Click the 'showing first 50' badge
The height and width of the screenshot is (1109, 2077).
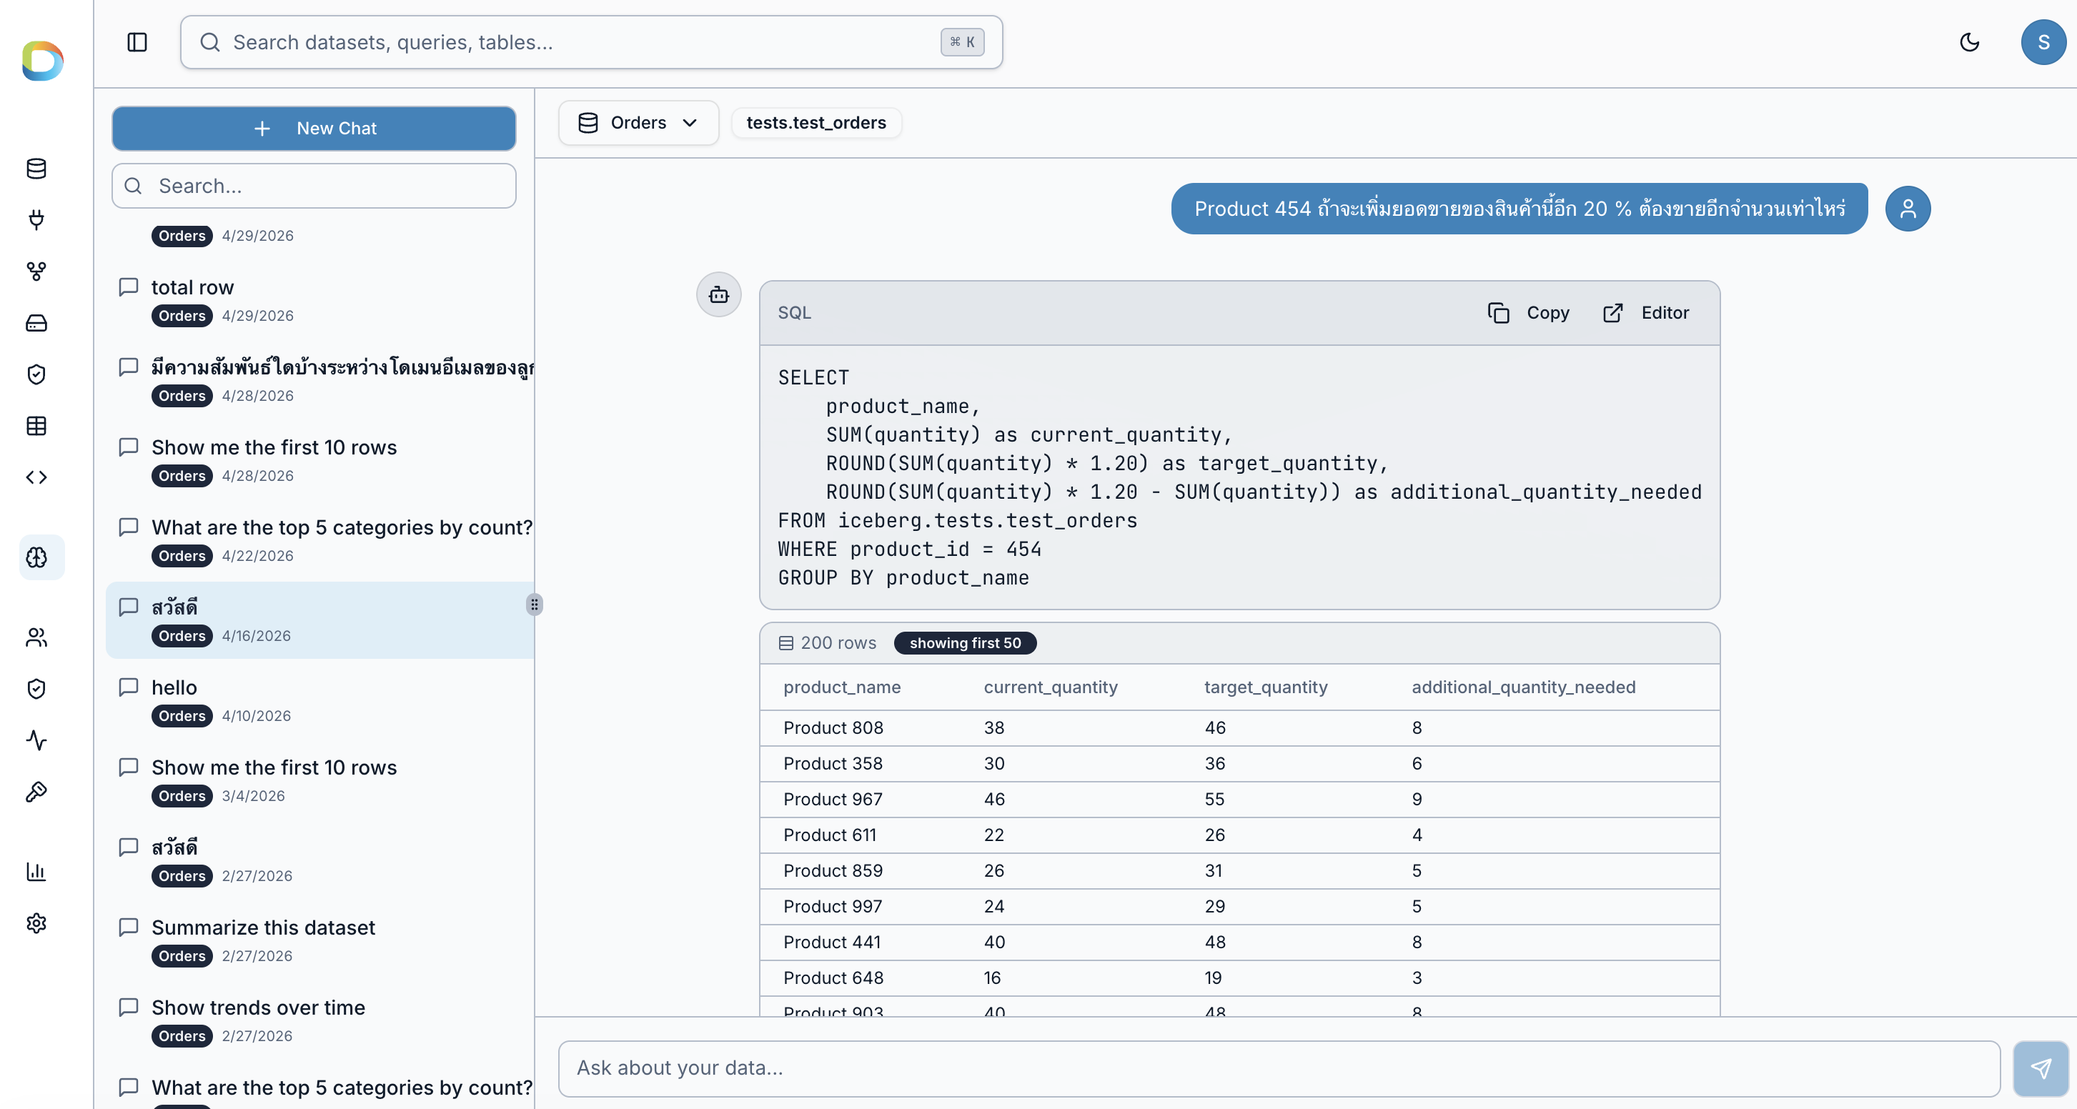pyautogui.click(x=965, y=643)
